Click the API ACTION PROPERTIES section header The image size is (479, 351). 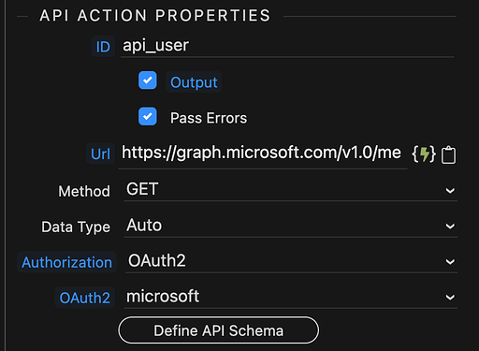(x=155, y=15)
